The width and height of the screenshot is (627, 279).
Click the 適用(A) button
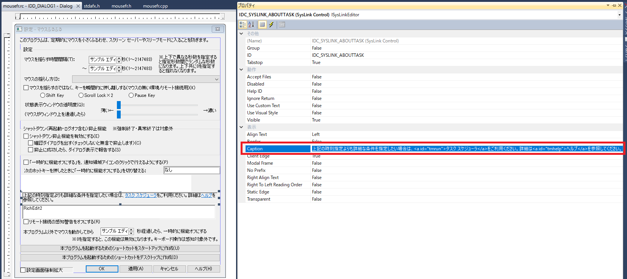(136, 269)
